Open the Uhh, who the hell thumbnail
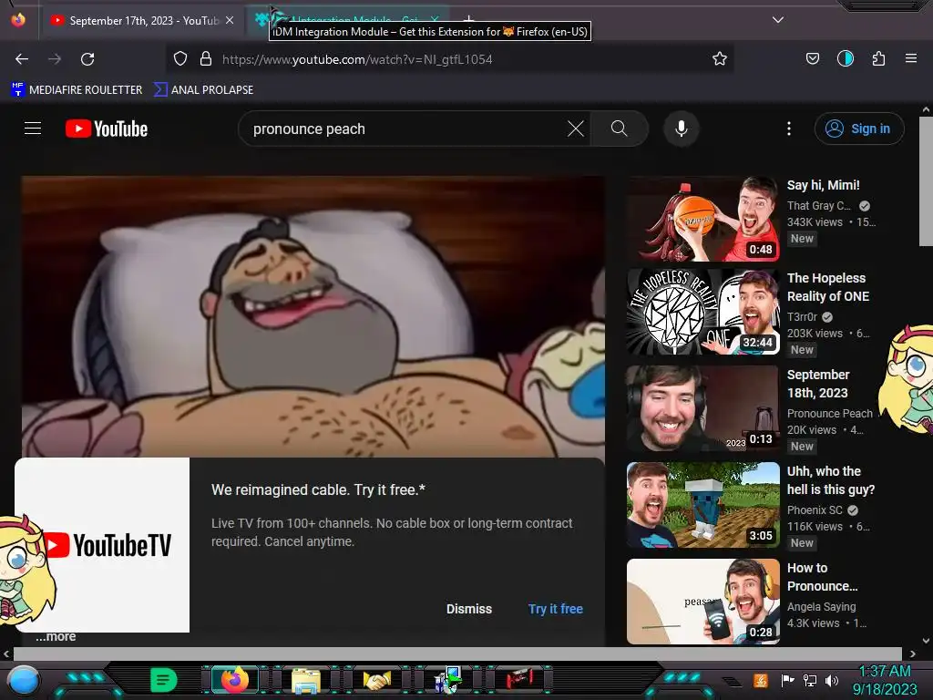The image size is (933, 700). click(x=702, y=505)
